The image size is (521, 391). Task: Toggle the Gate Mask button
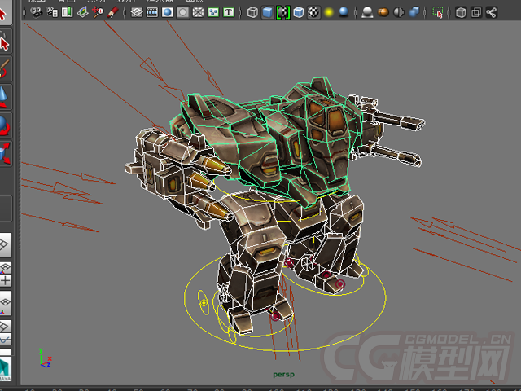pyautogui.click(x=182, y=13)
